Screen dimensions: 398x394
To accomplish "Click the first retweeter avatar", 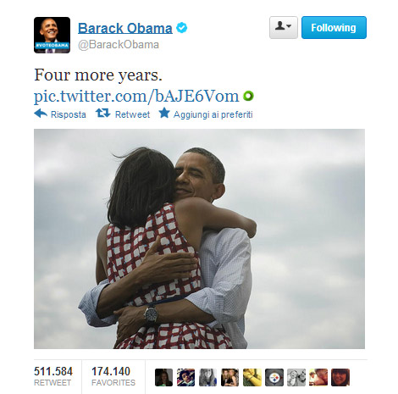I will click(x=163, y=377).
